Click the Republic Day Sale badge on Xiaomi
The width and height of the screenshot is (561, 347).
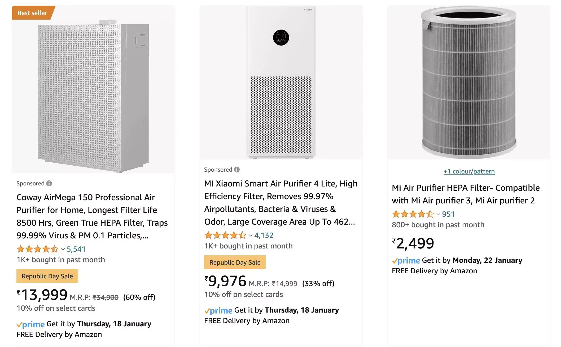point(235,262)
